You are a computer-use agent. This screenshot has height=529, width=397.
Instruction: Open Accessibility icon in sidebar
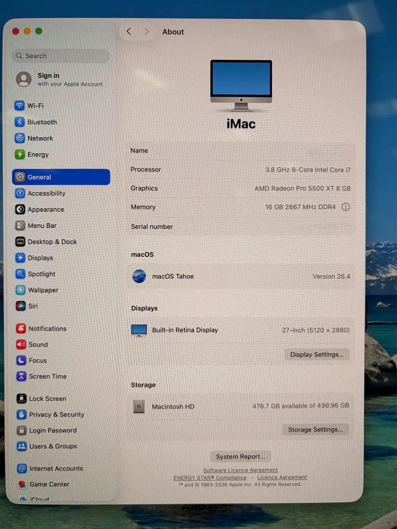point(20,193)
